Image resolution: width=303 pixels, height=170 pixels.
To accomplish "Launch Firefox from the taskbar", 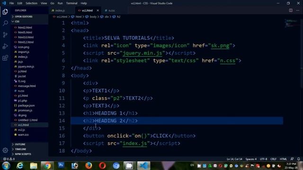I will [x=89, y=166].
